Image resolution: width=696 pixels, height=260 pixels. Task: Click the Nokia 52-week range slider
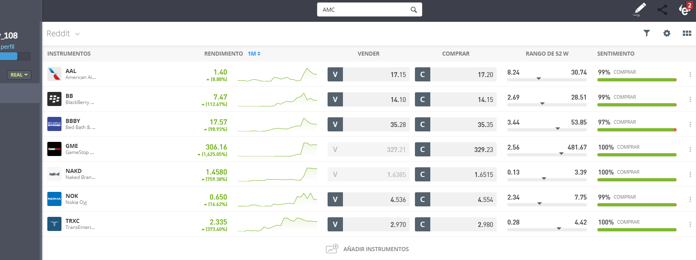point(547,204)
